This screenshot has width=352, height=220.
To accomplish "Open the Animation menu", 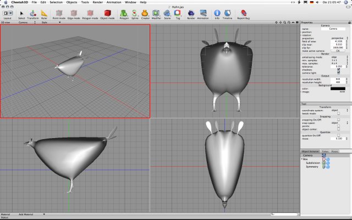I will point(114,2).
